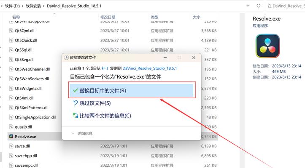
Task: Click 2023/6/27 10:01 date of Qt5Quick.dll
Action: click(115, 40)
